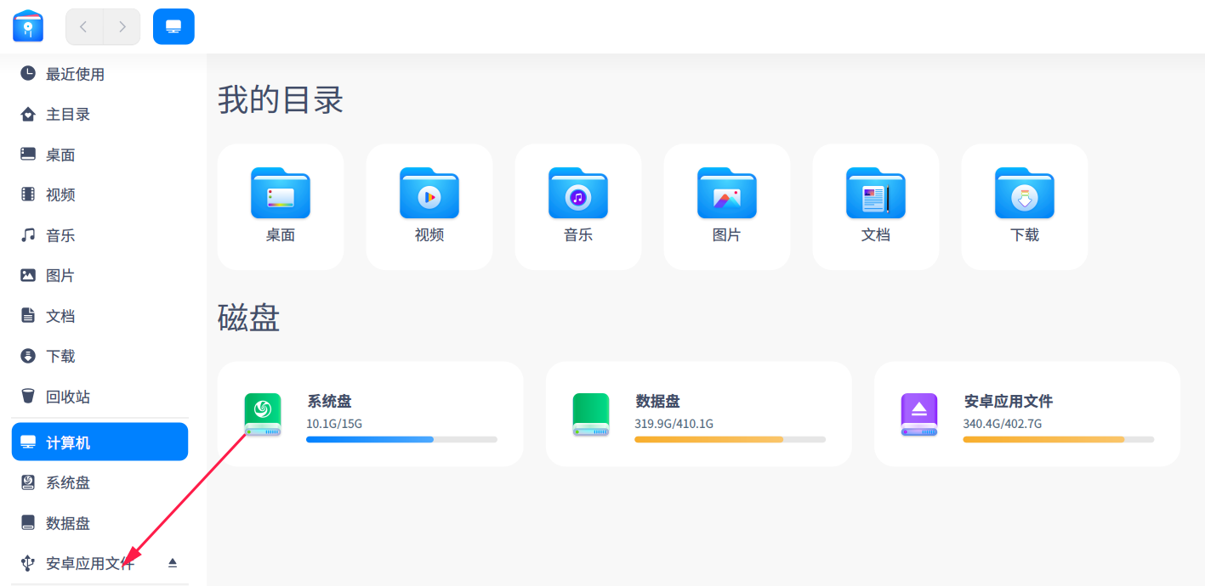
Task: Click the film icon beside sidebar 视频
Action: (x=28, y=194)
